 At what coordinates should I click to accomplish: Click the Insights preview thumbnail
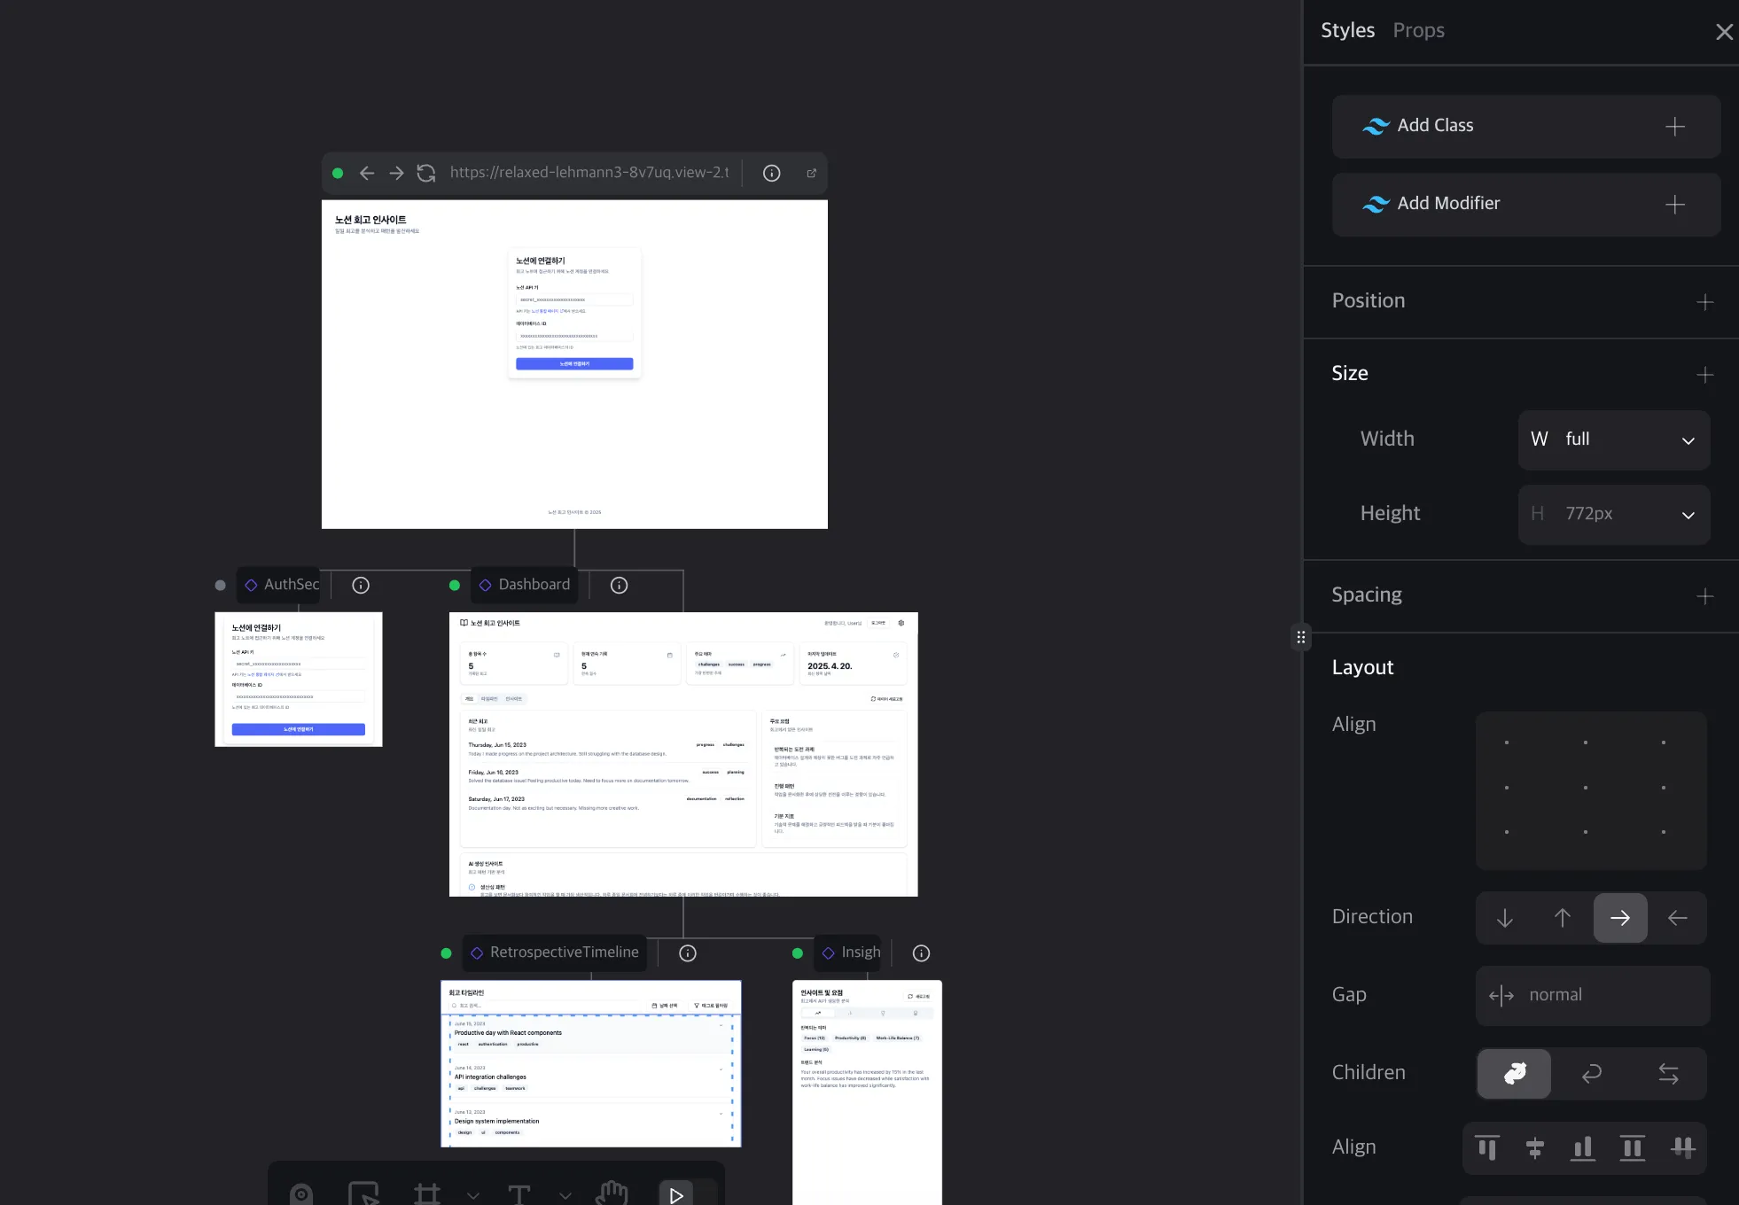tap(867, 1092)
